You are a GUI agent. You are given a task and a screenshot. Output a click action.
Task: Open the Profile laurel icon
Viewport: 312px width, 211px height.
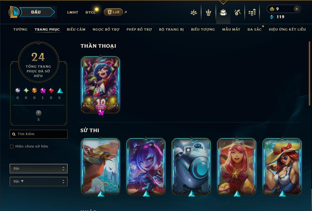pyautogui.click(x=208, y=12)
